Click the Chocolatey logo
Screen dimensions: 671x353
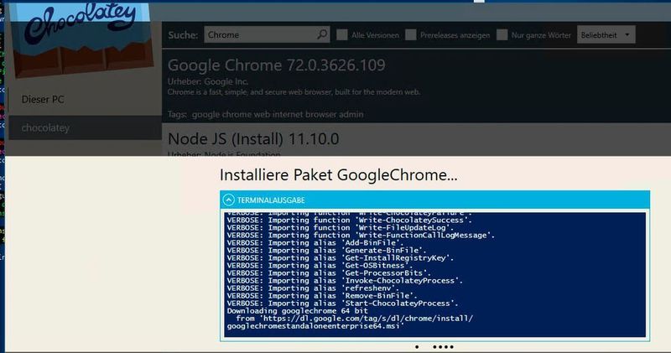point(82,39)
